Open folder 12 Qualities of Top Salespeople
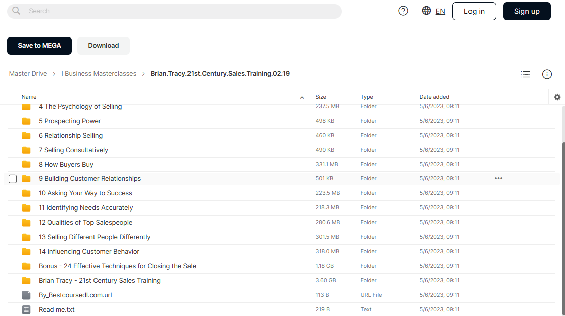Screen dimensions: 565x316 tap(85, 223)
